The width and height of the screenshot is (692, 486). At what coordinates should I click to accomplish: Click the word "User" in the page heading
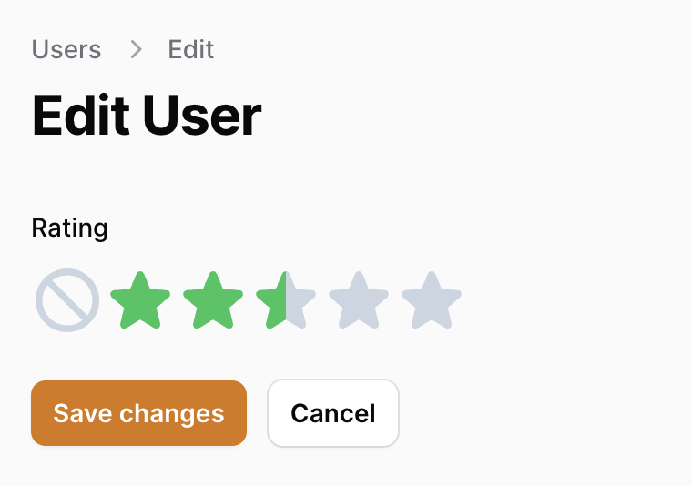coord(202,116)
